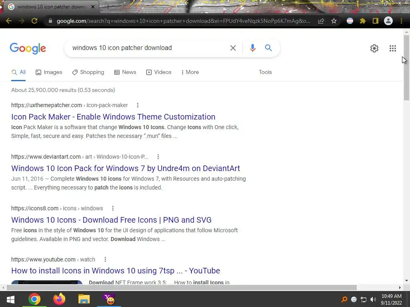410x307 pixels.
Task: Open Yahoo Messenger taskbar icon
Action: tap(109, 299)
